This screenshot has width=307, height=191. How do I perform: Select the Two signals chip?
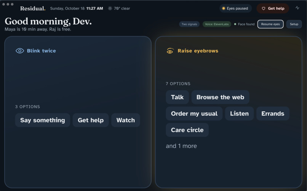click(189, 24)
